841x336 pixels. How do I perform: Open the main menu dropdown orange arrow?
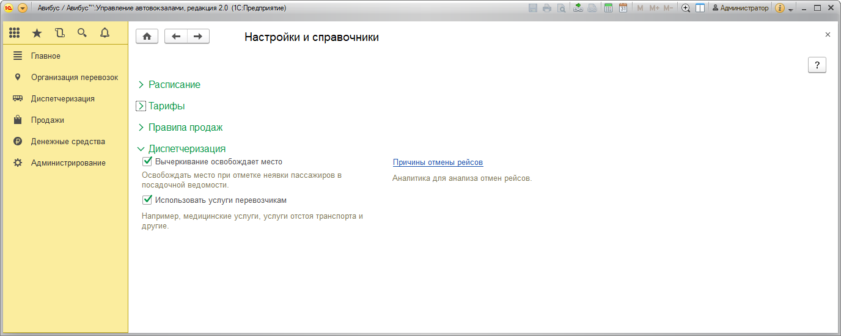coord(23,8)
